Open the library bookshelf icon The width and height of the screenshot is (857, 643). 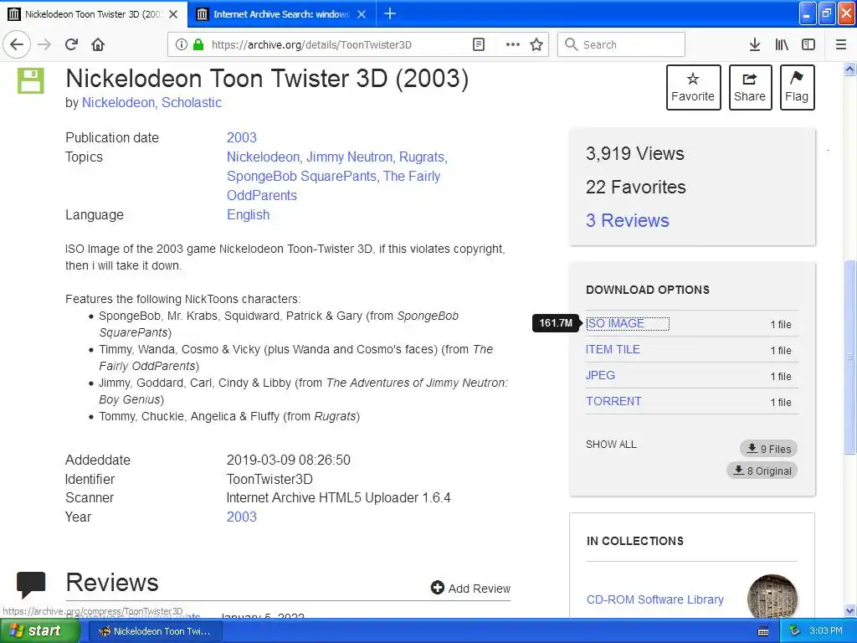point(782,44)
